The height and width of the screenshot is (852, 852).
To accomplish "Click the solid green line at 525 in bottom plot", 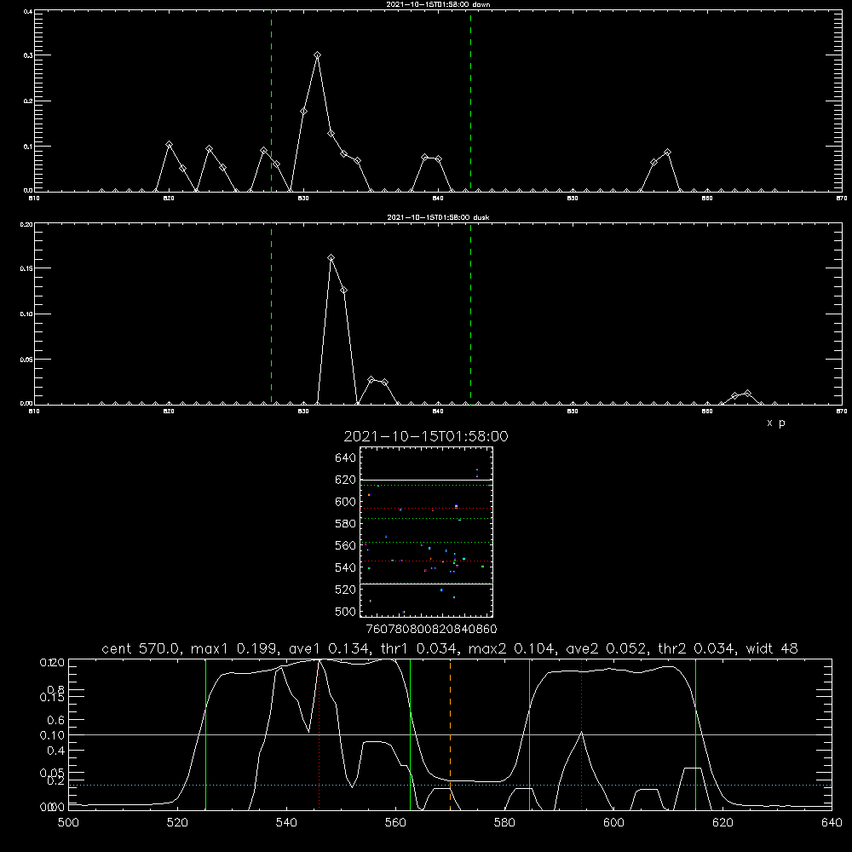I will [205, 734].
